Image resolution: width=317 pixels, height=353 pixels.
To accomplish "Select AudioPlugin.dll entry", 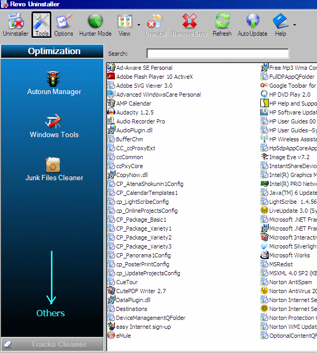I will click(130, 130).
